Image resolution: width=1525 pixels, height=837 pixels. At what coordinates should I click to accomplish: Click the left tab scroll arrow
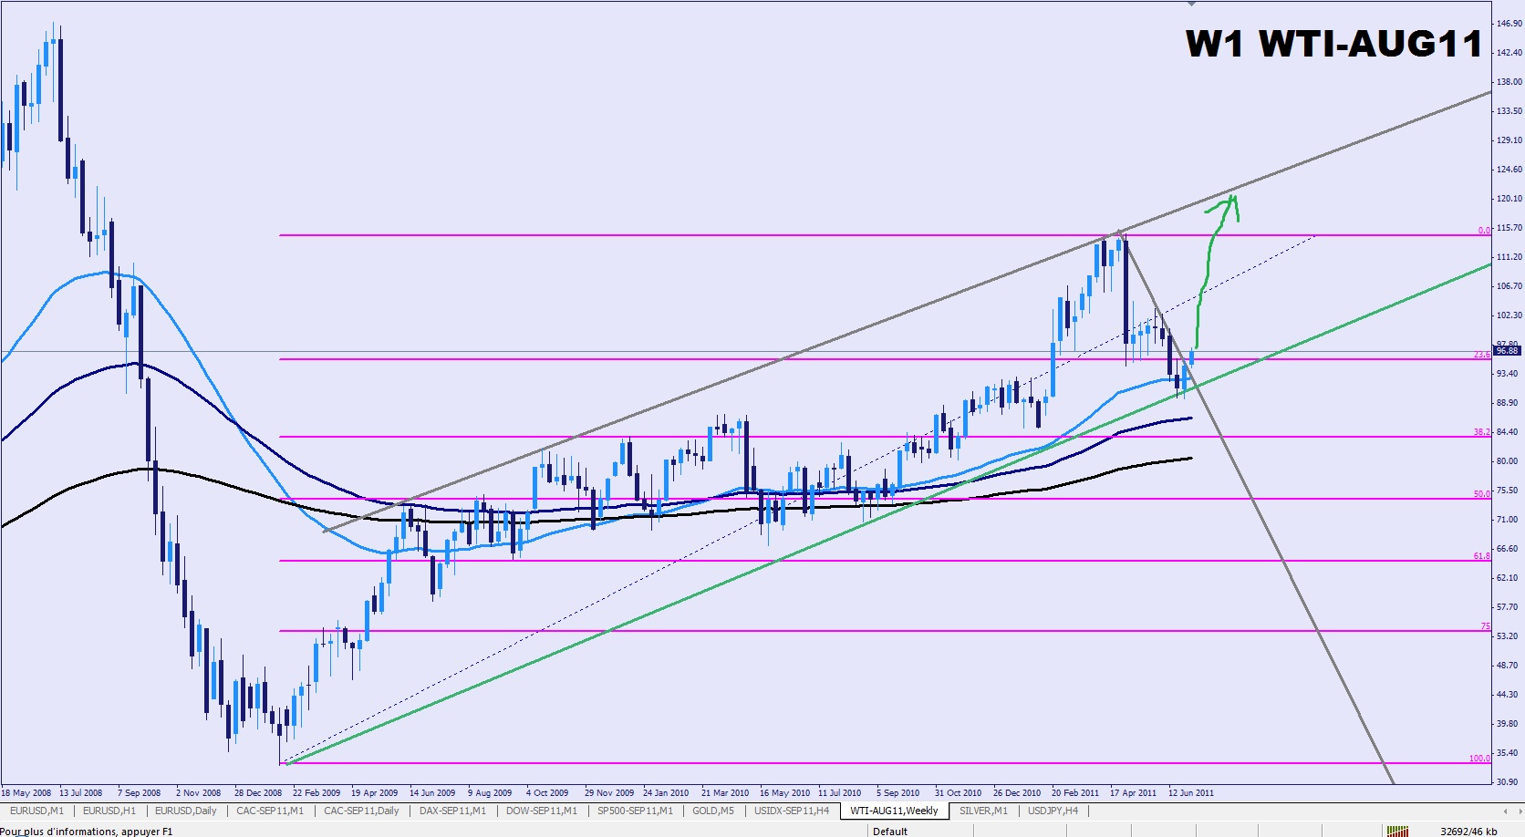[1505, 811]
